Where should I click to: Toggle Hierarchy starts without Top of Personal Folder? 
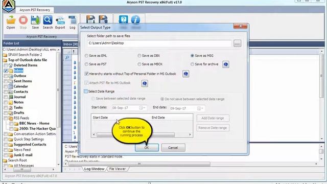[x=86, y=74]
